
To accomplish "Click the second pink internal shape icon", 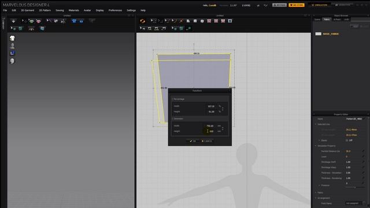I will pos(216,21).
